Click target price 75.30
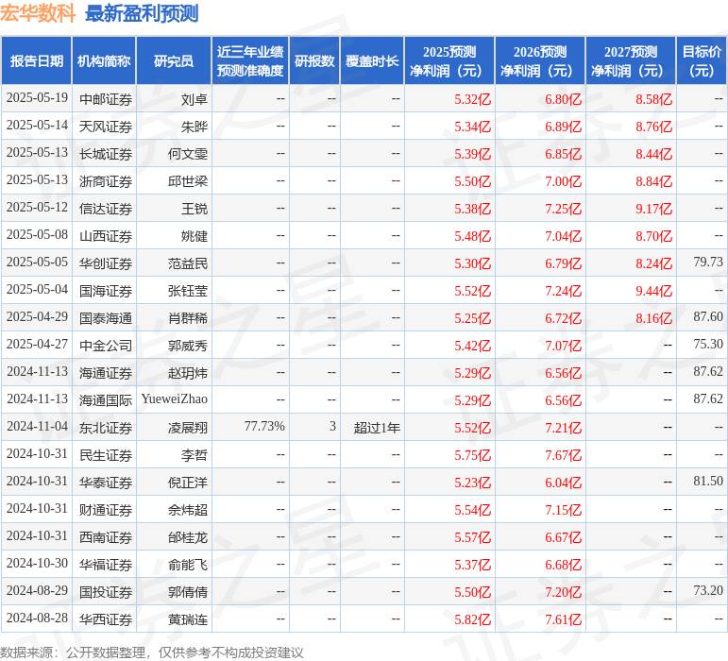 (x=708, y=345)
